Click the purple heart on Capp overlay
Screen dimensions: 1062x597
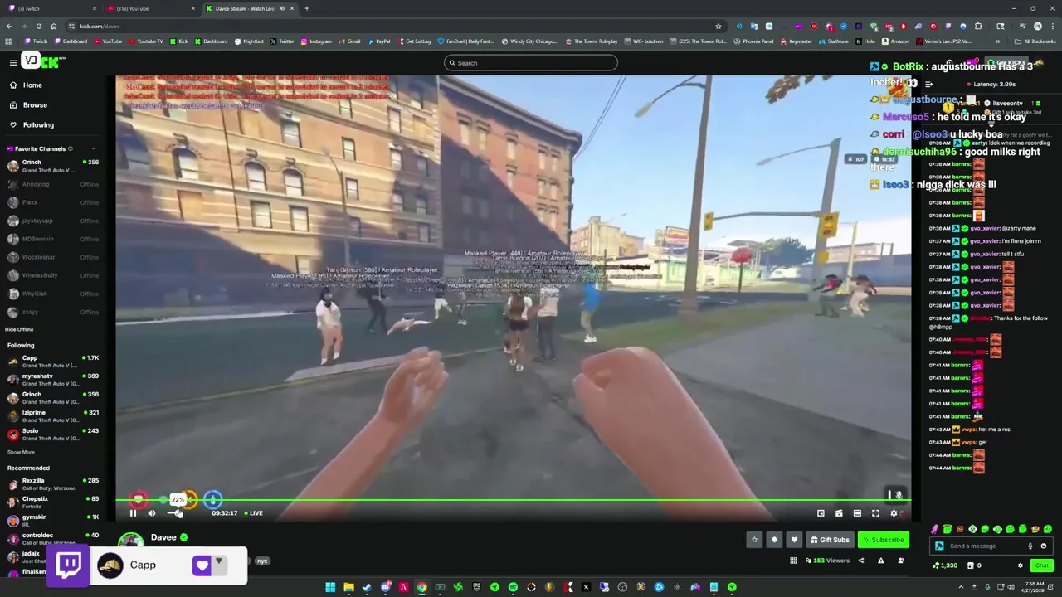(202, 565)
